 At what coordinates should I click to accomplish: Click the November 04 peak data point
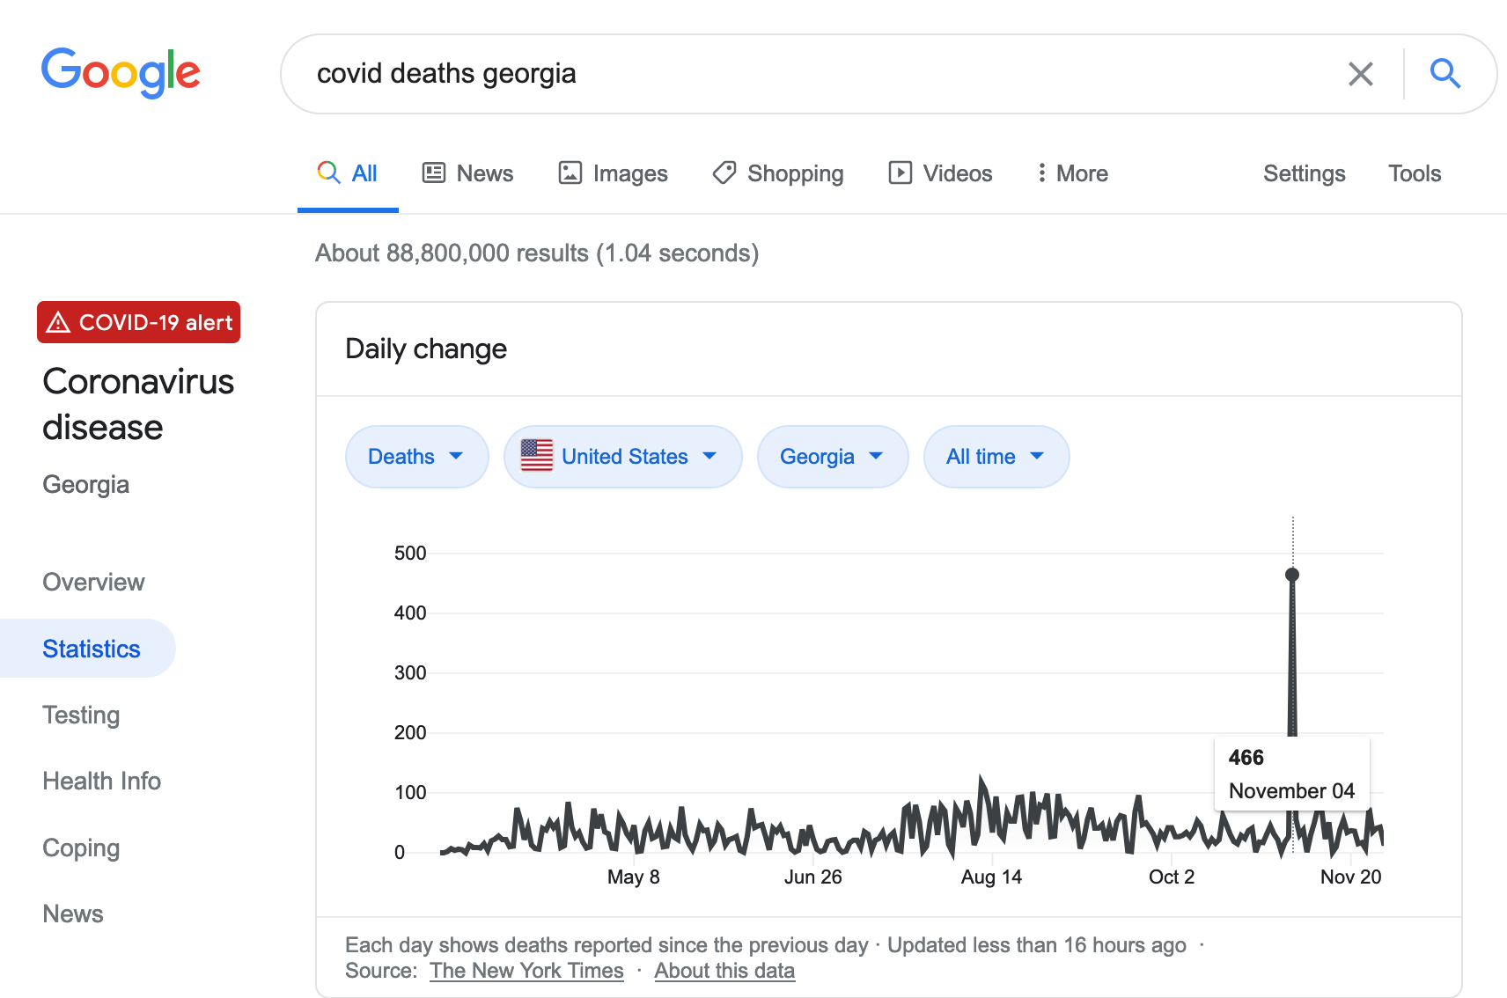[1292, 575]
